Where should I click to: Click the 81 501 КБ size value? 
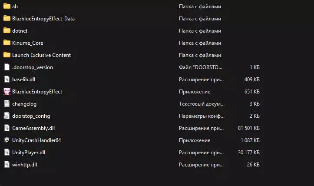(249, 128)
